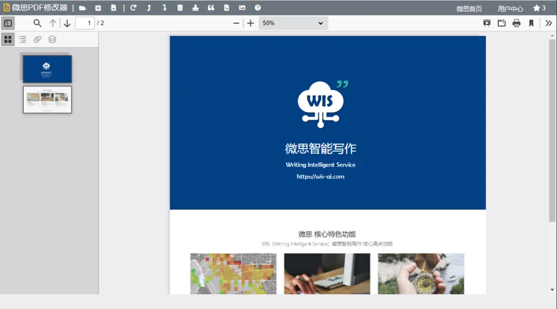This screenshot has height=309, width=557.
Task: Click the 微思智能写作 title text
Action: pos(320,148)
